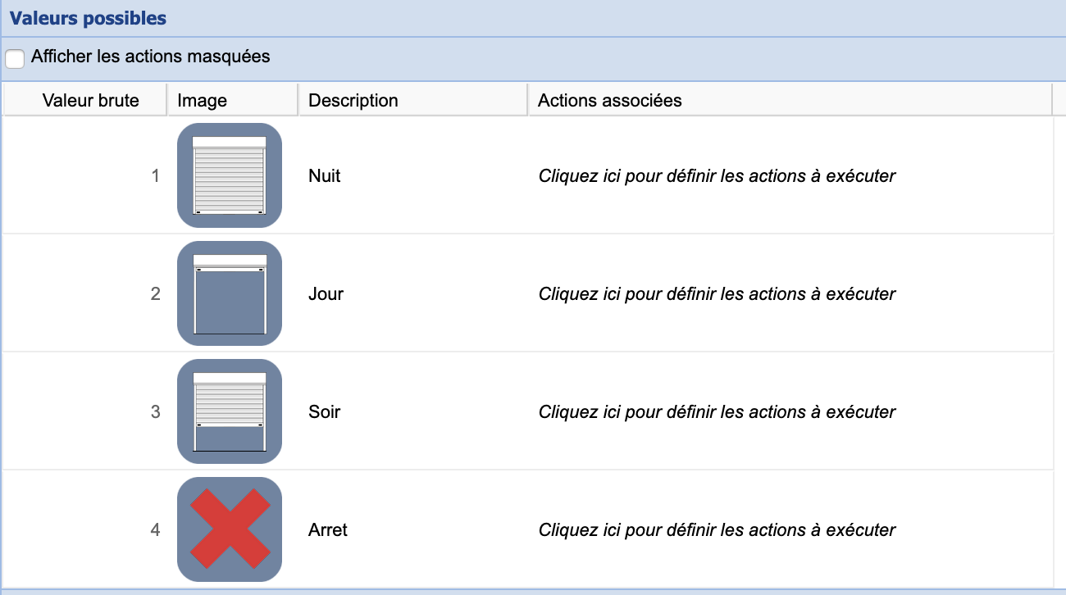Click the Image column header
Image resolution: width=1066 pixels, height=595 pixels.
point(202,101)
